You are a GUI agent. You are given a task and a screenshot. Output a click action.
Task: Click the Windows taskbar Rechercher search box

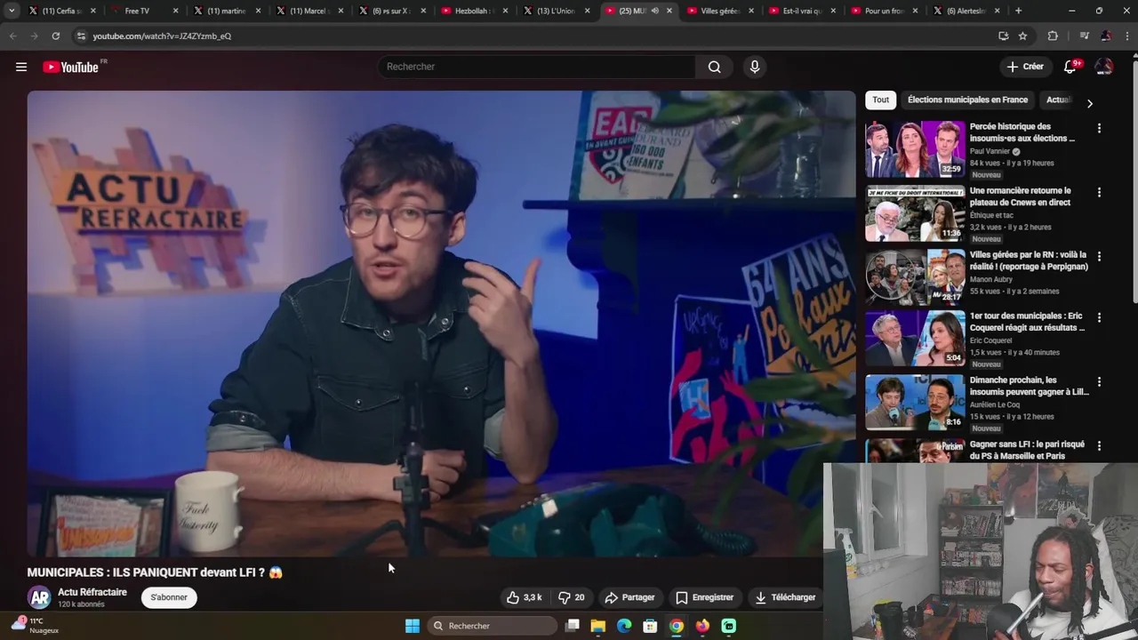coord(493,626)
